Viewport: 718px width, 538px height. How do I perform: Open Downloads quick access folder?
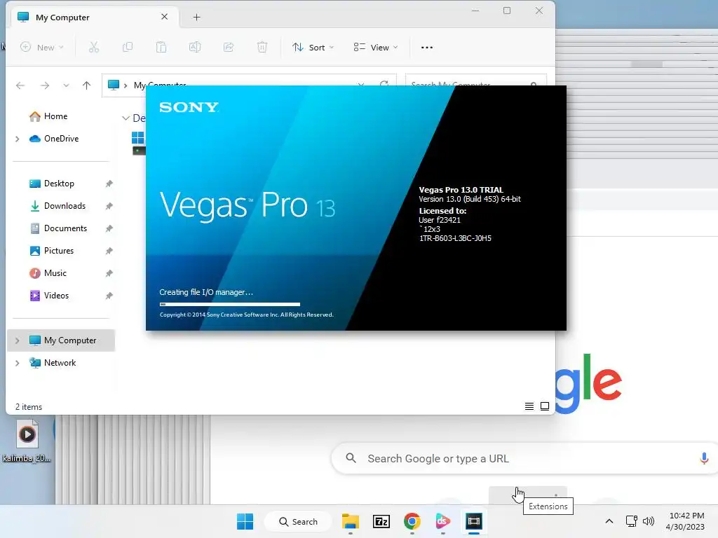[x=65, y=206]
